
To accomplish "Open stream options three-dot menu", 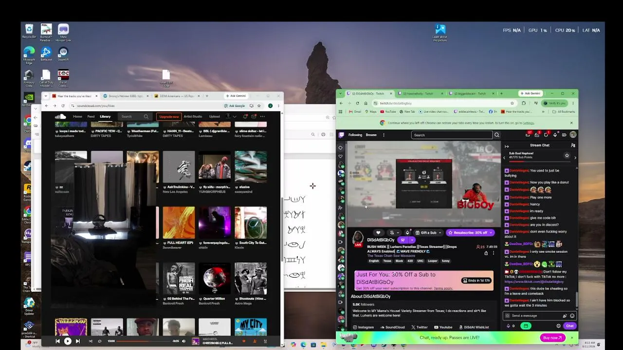I will [494, 253].
